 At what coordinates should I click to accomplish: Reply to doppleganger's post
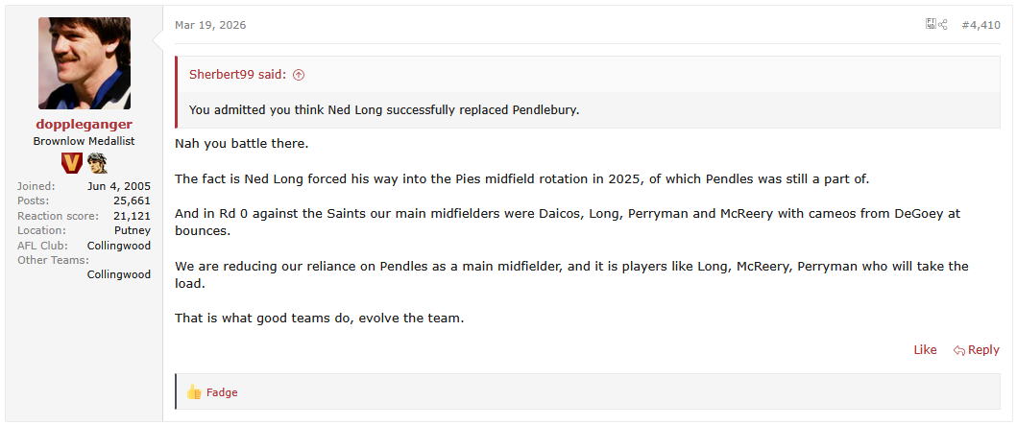coord(976,350)
